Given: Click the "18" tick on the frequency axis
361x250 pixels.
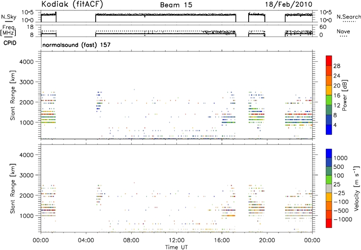Looking at the screenshot, I should [30, 27].
